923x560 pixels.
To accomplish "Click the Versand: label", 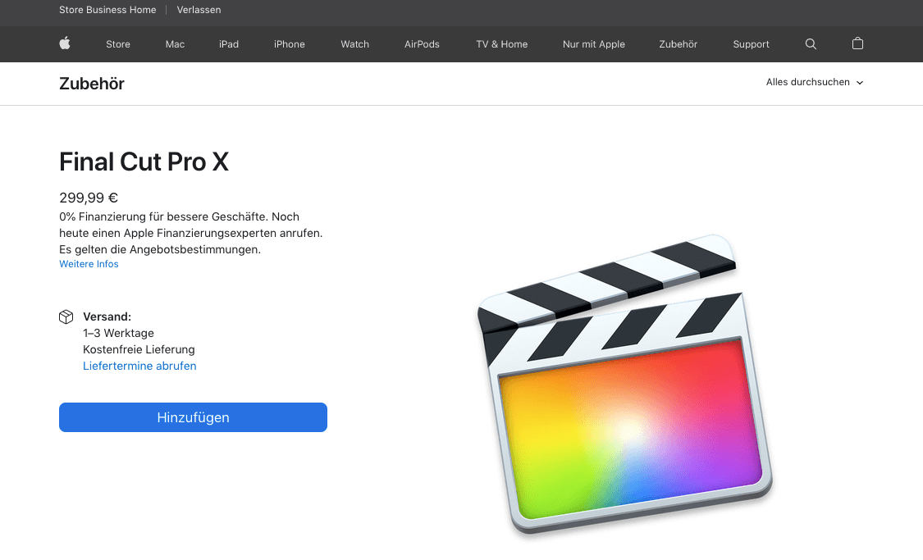I will tap(107, 316).
